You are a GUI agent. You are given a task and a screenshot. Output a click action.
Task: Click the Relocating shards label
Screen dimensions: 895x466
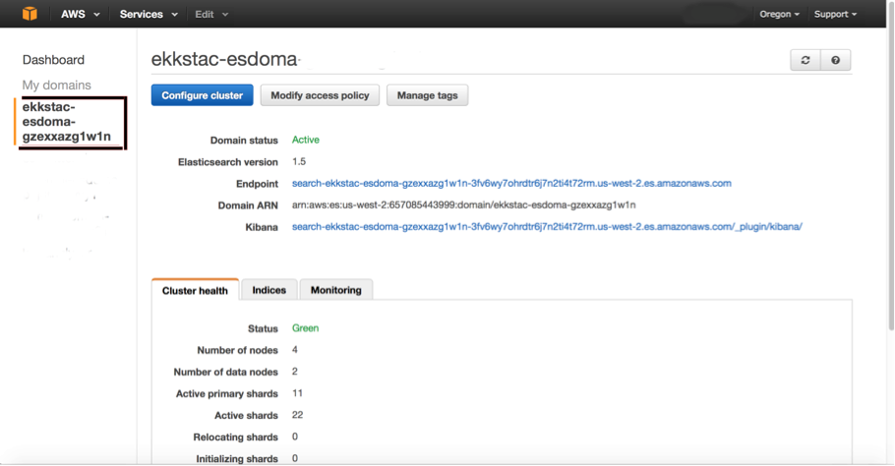click(235, 437)
